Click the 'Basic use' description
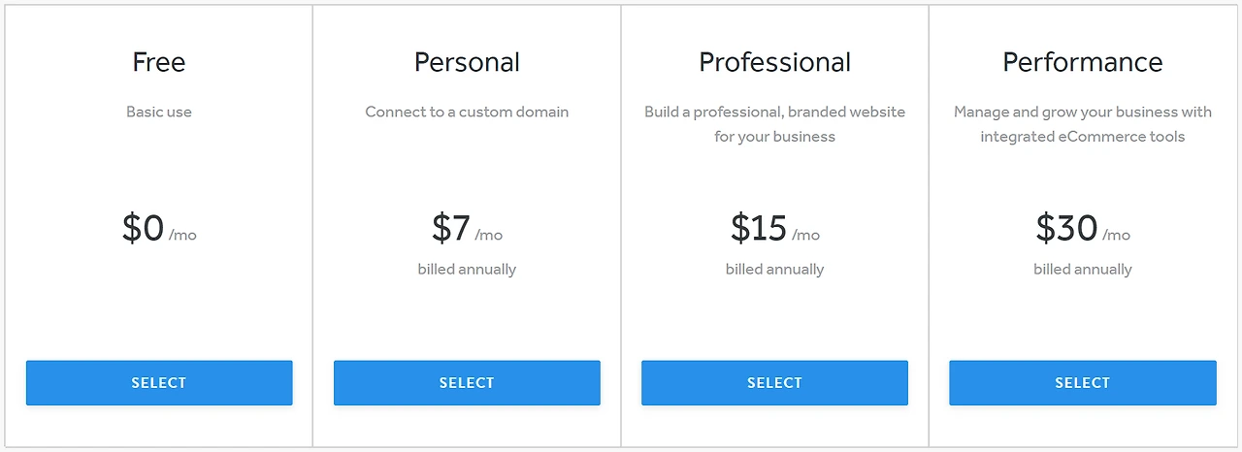1242x452 pixels. coord(159,112)
